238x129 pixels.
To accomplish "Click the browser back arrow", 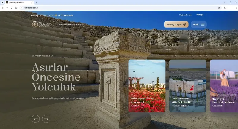I will tap(3, 8).
